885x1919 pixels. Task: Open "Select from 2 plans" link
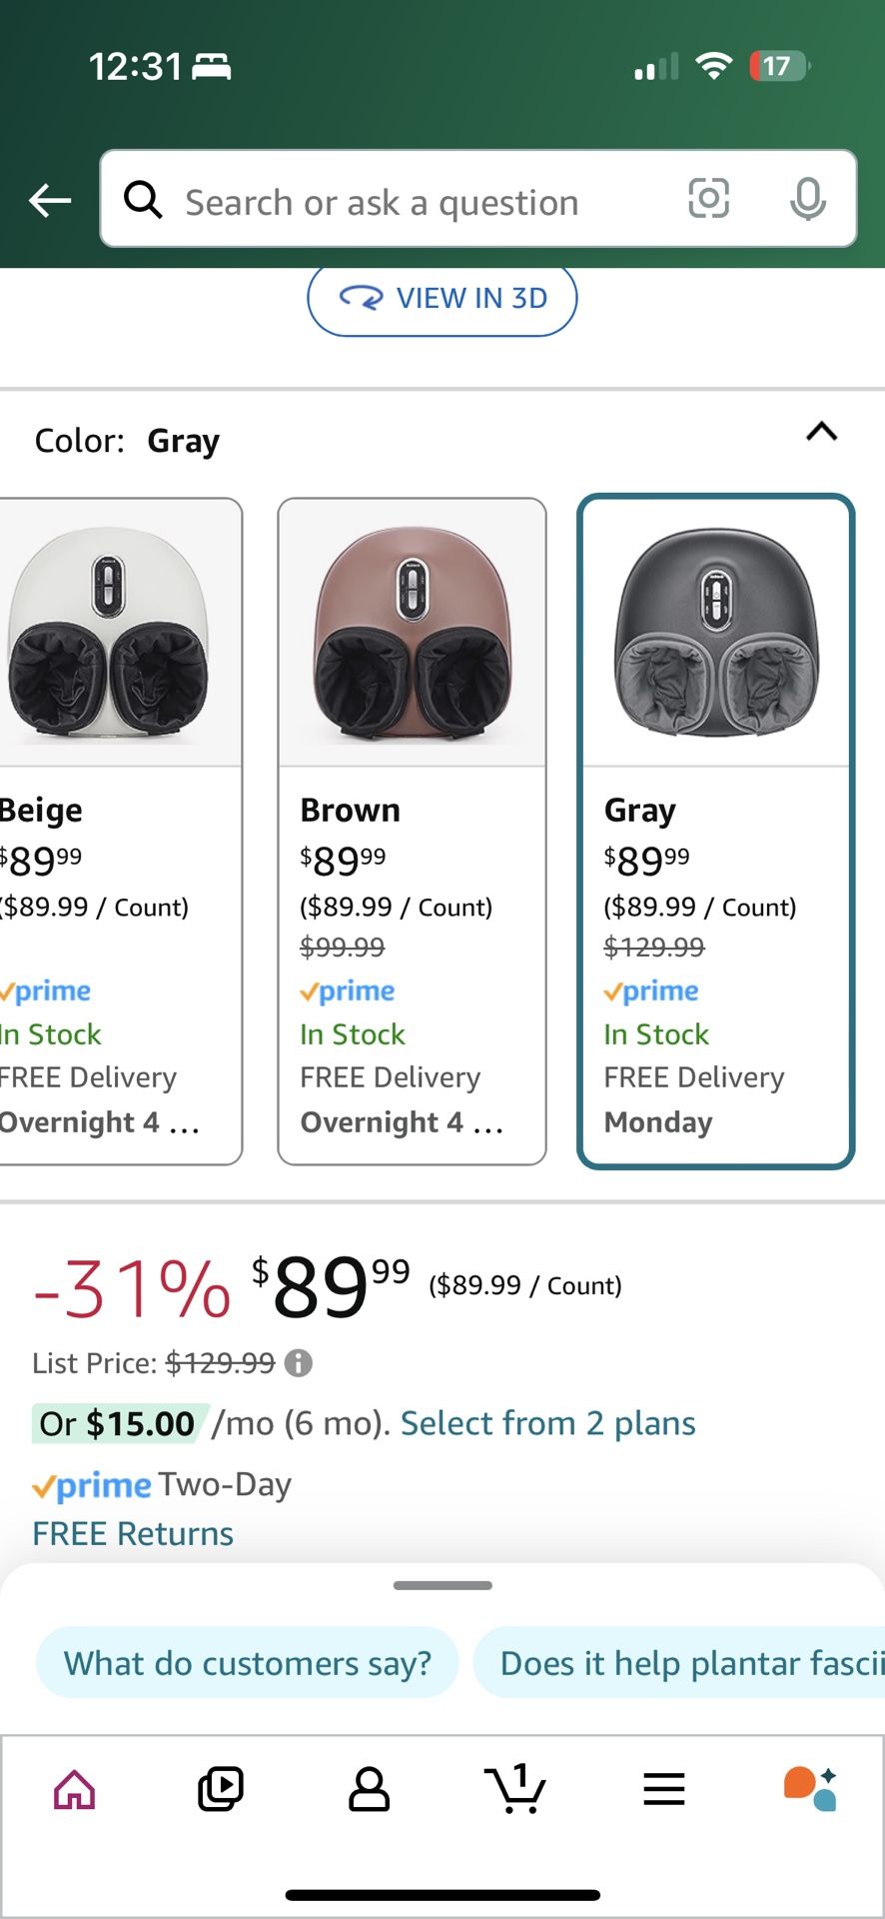[547, 1423]
